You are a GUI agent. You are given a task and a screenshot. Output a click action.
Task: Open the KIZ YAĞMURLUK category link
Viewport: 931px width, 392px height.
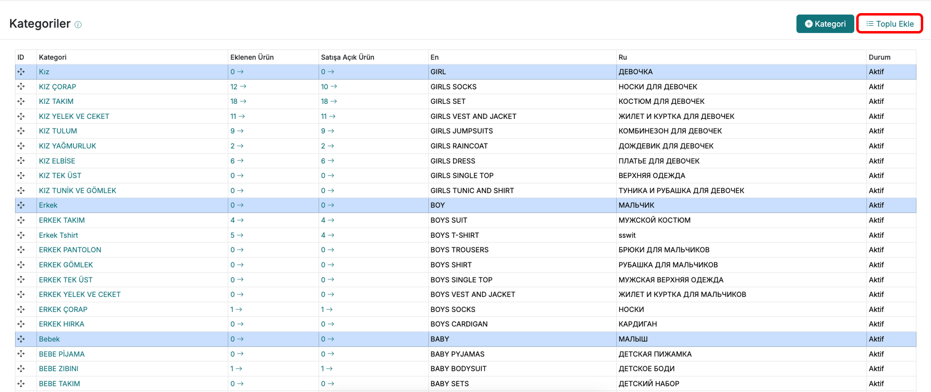(x=68, y=146)
